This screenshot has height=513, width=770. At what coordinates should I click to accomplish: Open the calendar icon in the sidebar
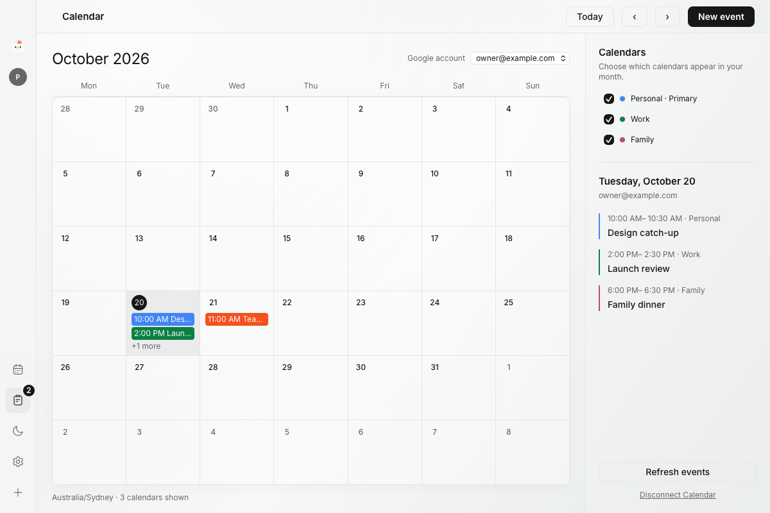coord(18,369)
